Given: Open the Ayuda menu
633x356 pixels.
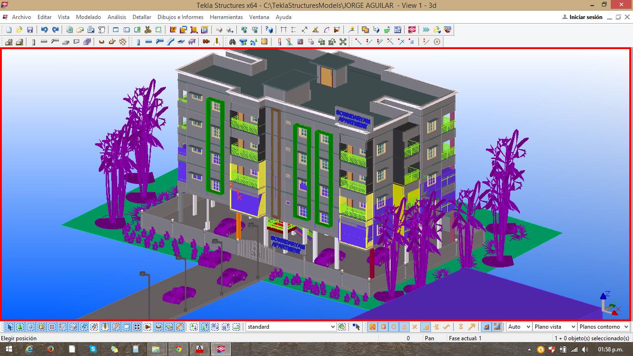Looking at the screenshot, I should (x=283, y=17).
